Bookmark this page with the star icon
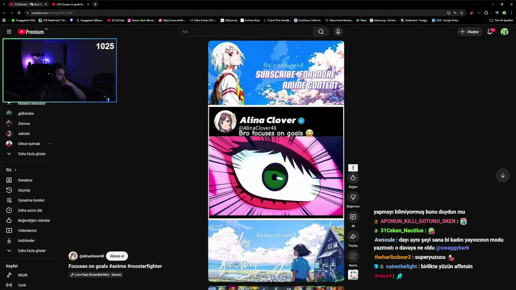The width and height of the screenshot is (516, 290). point(462,13)
